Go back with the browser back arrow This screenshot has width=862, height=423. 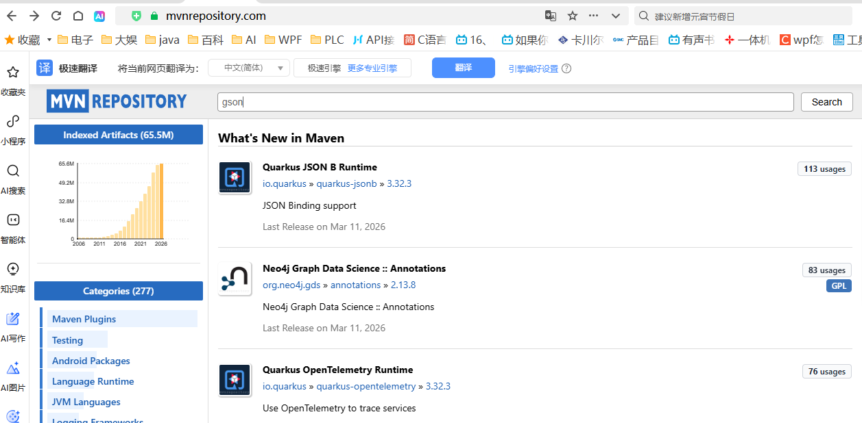pos(12,16)
